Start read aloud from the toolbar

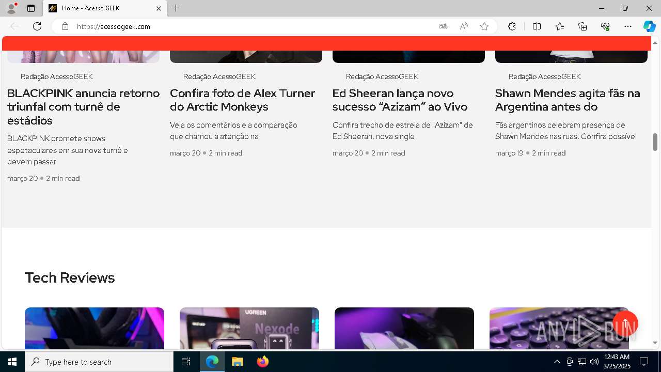pos(464,26)
